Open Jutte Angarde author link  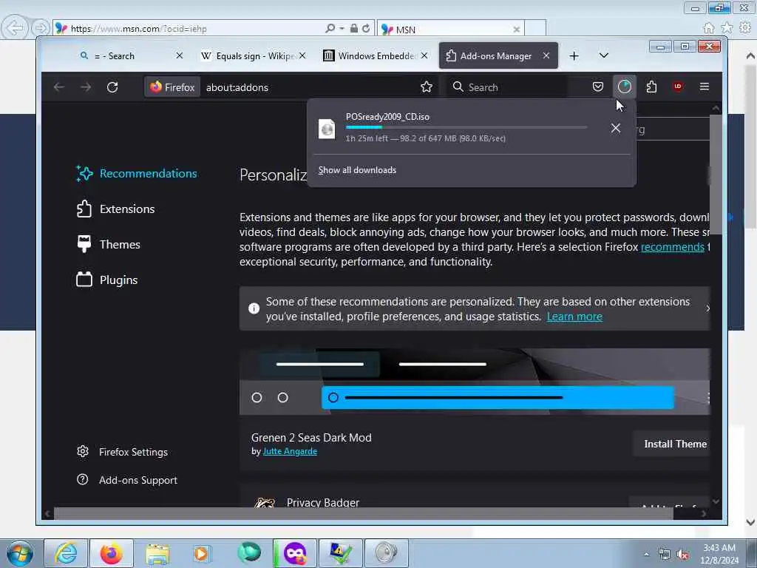290,451
